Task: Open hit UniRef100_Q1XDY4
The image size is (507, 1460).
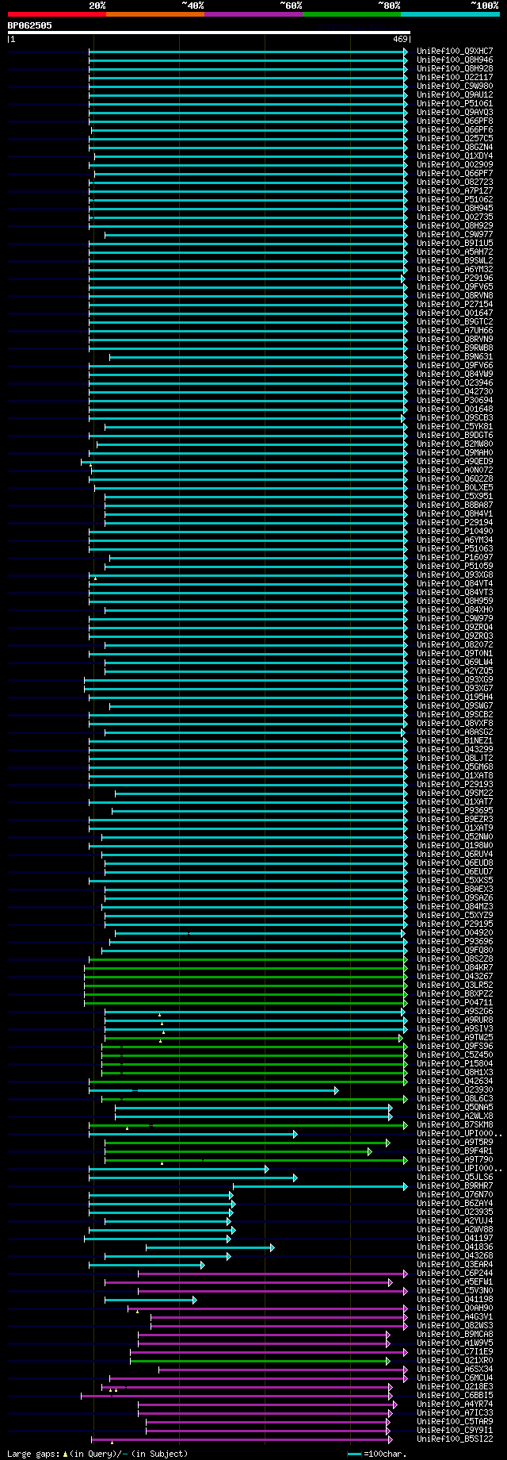Action: [x=455, y=156]
